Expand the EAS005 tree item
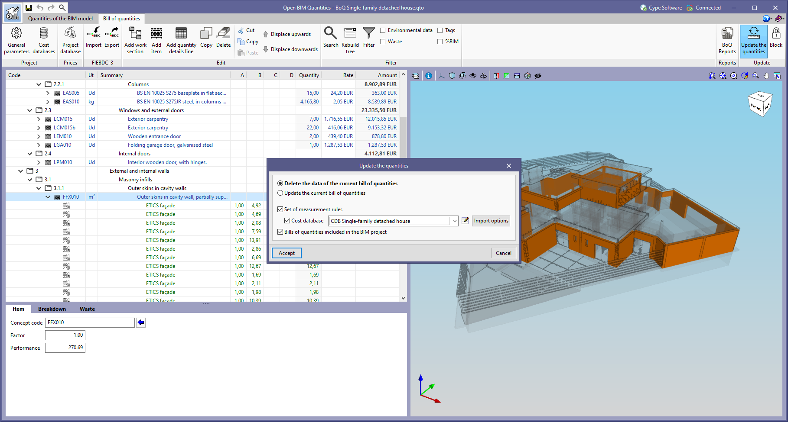Image resolution: width=788 pixels, height=422 pixels. pyautogui.click(x=48, y=93)
